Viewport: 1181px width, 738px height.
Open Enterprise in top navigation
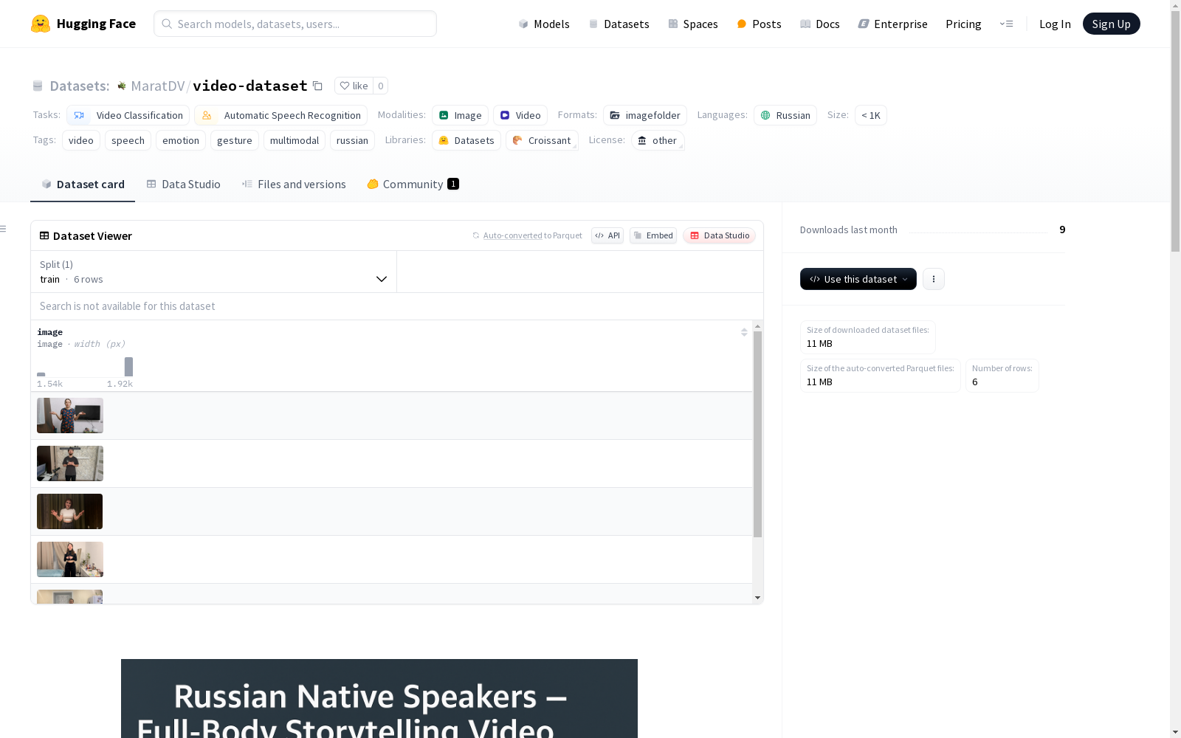[x=892, y=24]
